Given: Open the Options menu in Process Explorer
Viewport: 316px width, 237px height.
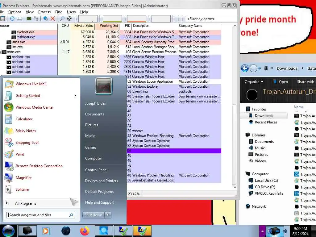Looking at the screenshot, I should coord(15,12).
